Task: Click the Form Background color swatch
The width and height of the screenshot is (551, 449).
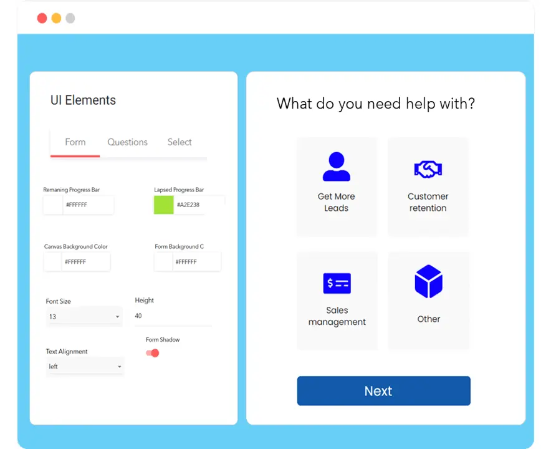Action: tap(162, 261)
